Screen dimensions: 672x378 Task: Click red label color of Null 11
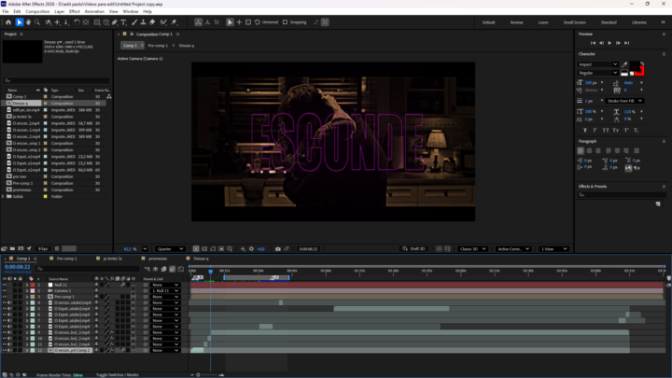33,285
